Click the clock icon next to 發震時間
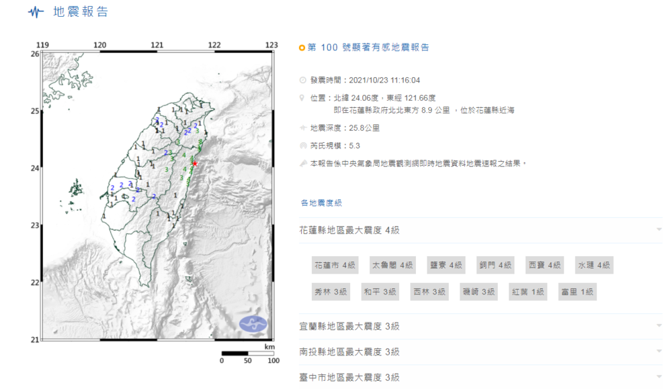The width and height of the screenshot is (672, 389). 302,80
